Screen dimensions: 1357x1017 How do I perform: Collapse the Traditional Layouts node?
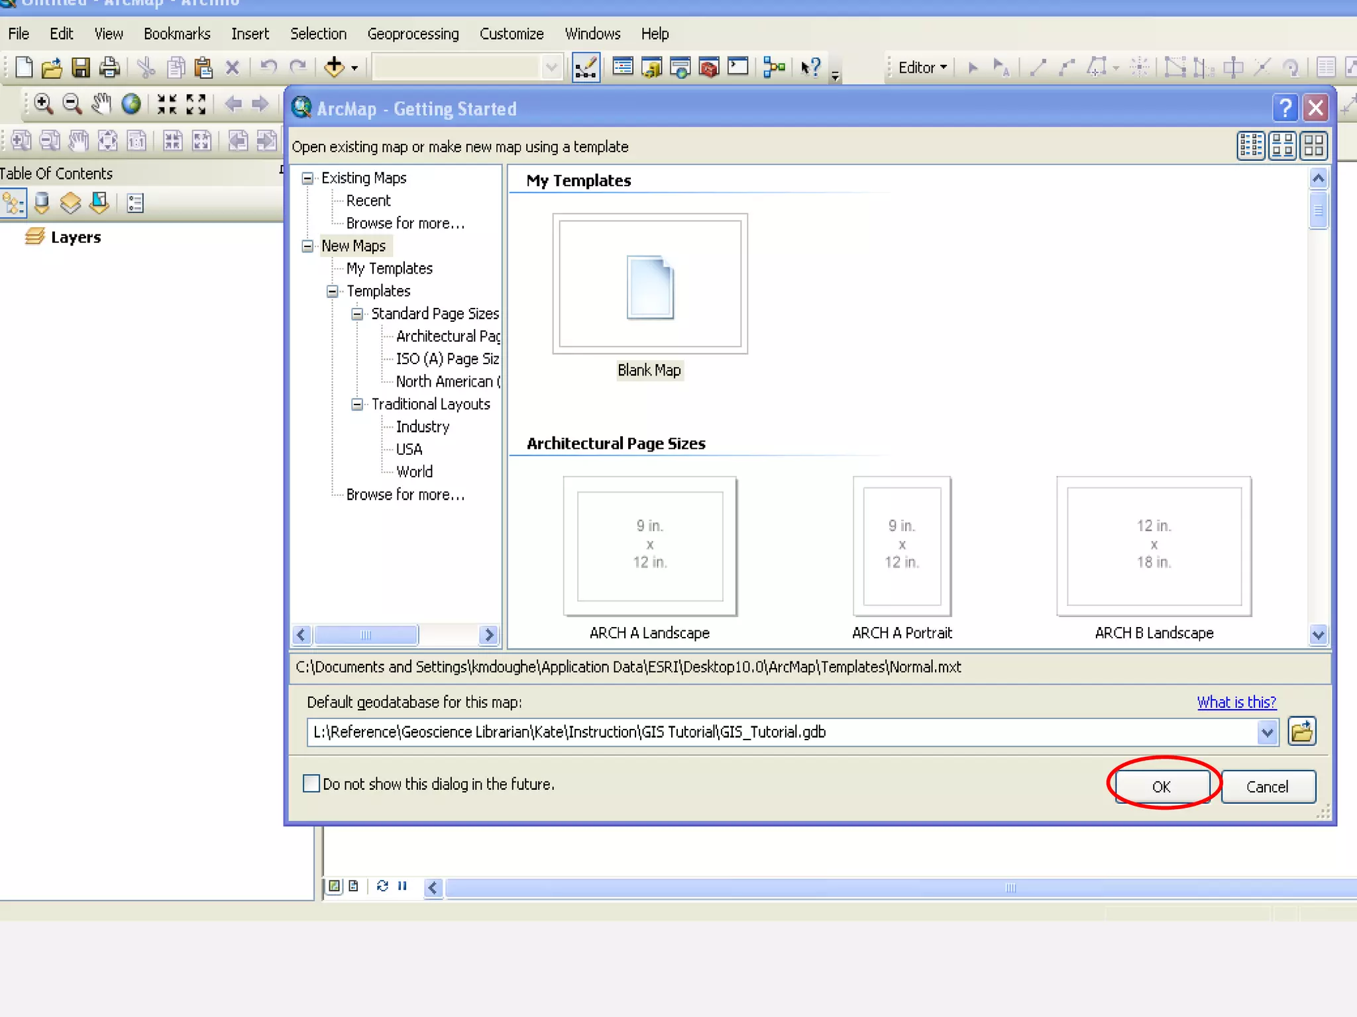click(357, 404)
